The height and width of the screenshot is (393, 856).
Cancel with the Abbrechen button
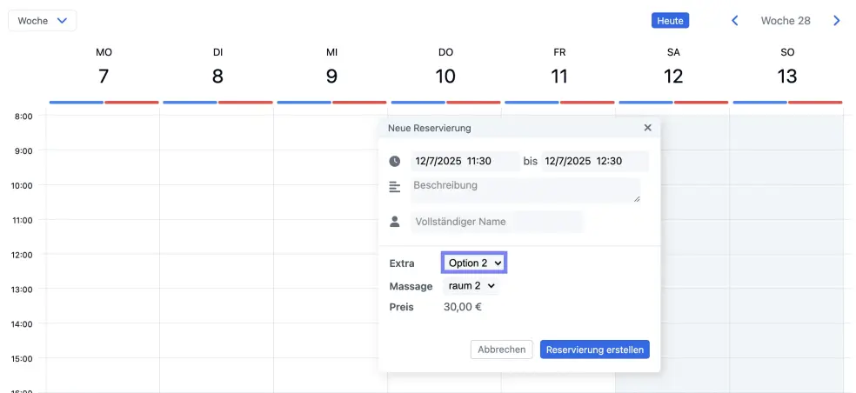tap(501, 350)
